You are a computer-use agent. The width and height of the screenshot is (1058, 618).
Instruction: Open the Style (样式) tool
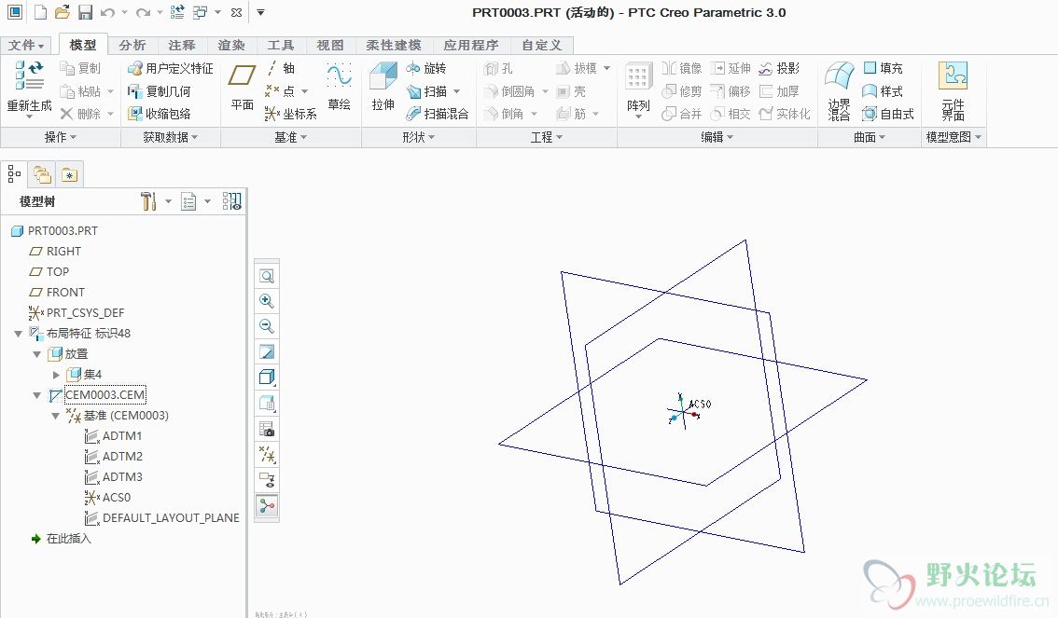(x=883, y=91)
